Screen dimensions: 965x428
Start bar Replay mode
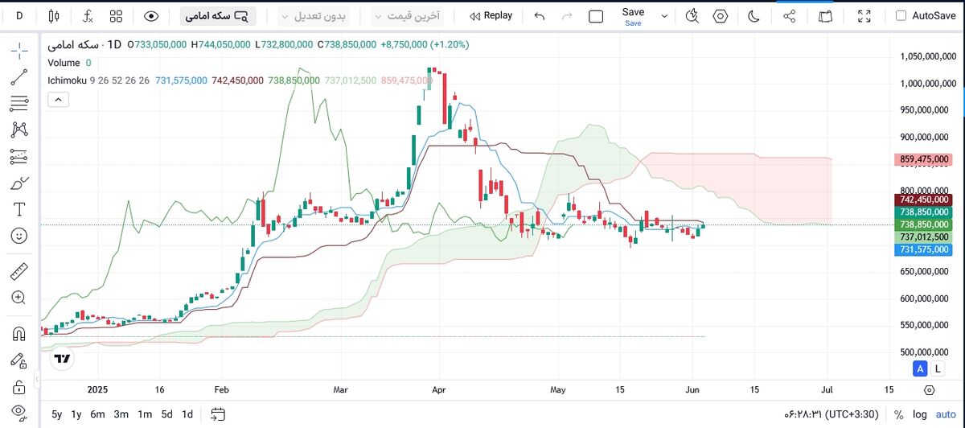pos(491,15)
